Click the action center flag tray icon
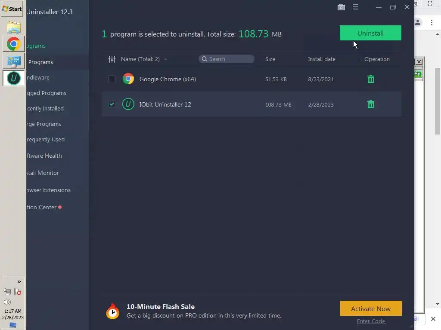 pos(18,292)
